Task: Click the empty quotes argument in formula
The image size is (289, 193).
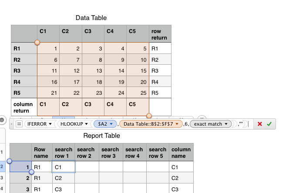Action: pyautogui.click(x=241, y=123)
